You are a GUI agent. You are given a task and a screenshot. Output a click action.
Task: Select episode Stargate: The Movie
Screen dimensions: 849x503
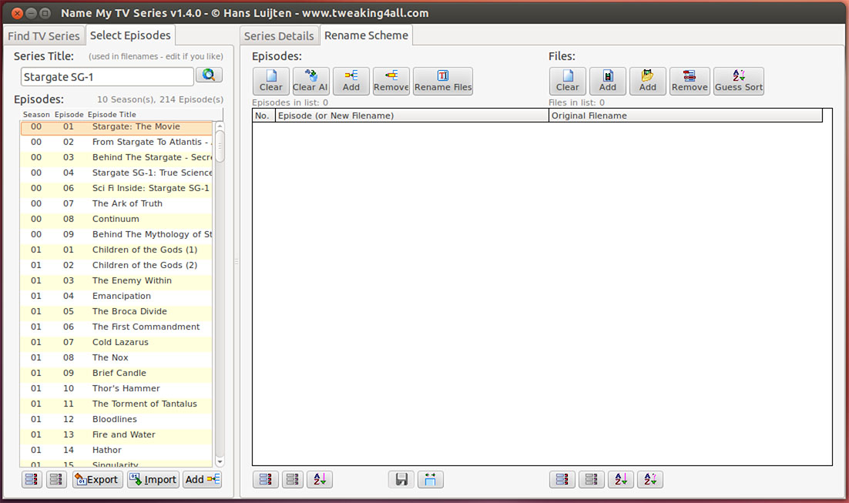116,126
